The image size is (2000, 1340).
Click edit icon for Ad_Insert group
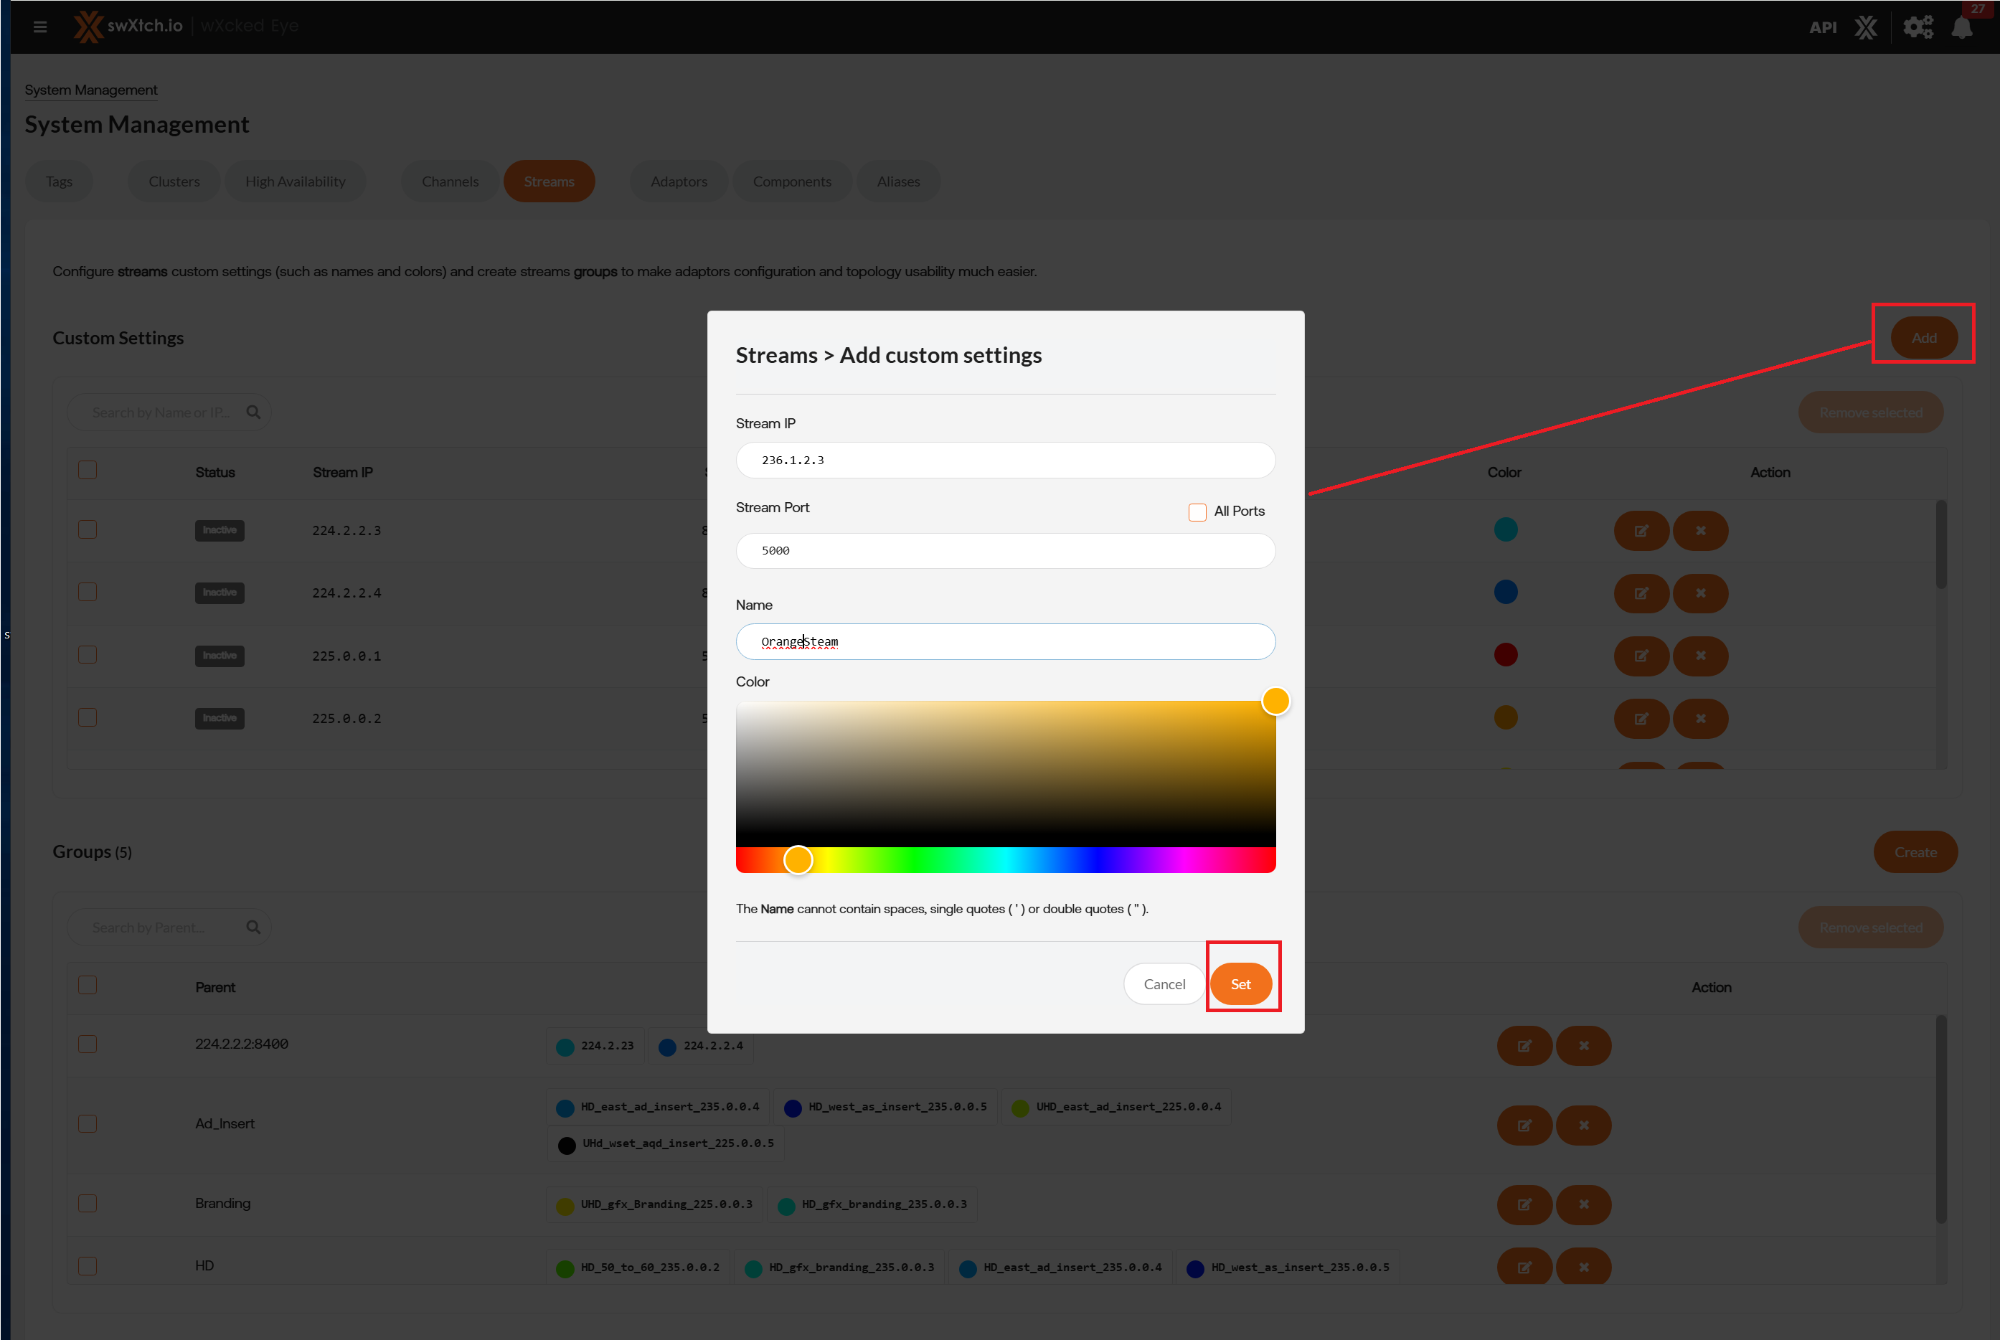click(x=1524, y=1125)
